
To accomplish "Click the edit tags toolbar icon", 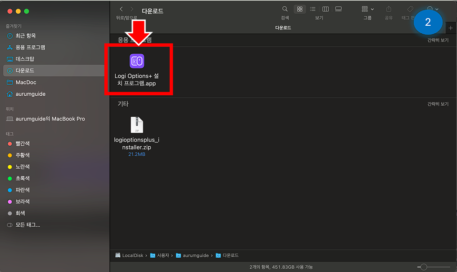I will 410,9.
